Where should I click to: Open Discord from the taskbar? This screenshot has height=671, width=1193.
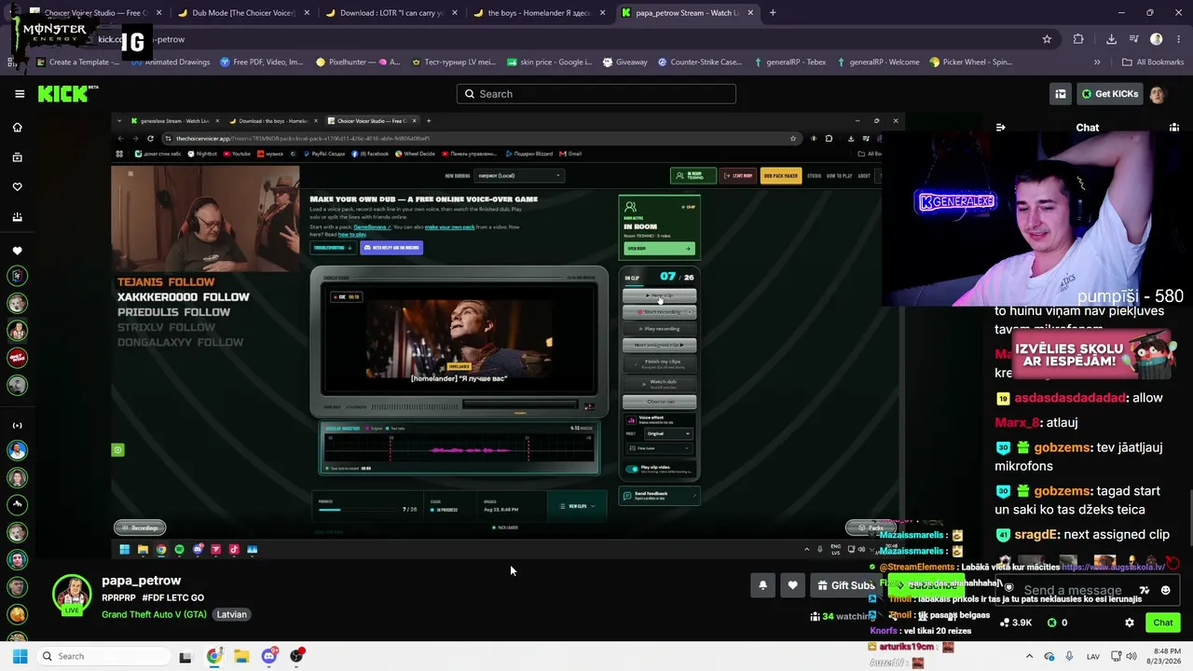click(269, 656)
